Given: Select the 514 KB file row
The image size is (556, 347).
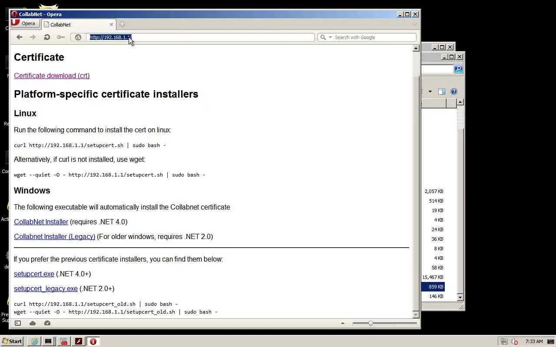Looking at the screenshot, I should [433, 201].
